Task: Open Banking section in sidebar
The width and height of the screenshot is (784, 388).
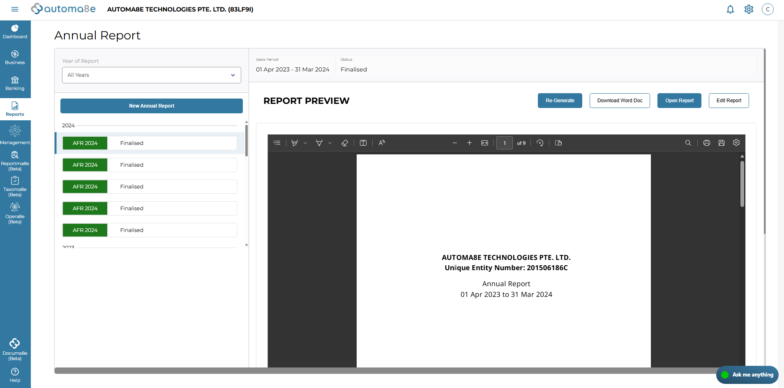Action: pos(15,83)
